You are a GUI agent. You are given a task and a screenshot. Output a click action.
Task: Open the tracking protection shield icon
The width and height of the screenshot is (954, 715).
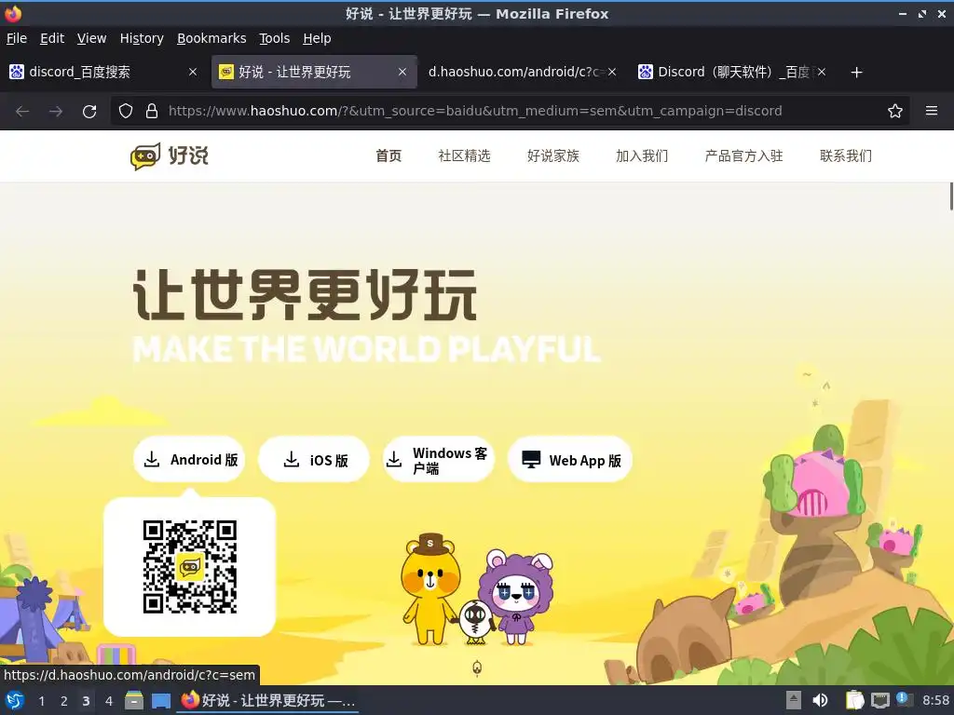[126, 111]
